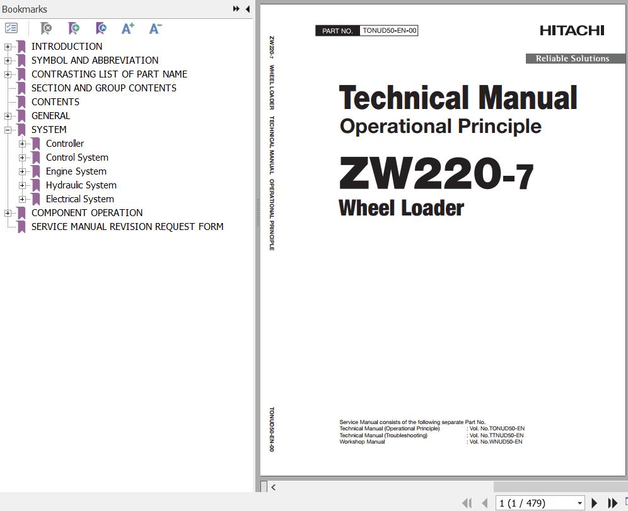The width and height of the screenshot is (628, 511).
Task: Click the Vol. No.TTNUD50-EN text line
Action: pos(497,435)
